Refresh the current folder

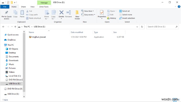[142, 27]
